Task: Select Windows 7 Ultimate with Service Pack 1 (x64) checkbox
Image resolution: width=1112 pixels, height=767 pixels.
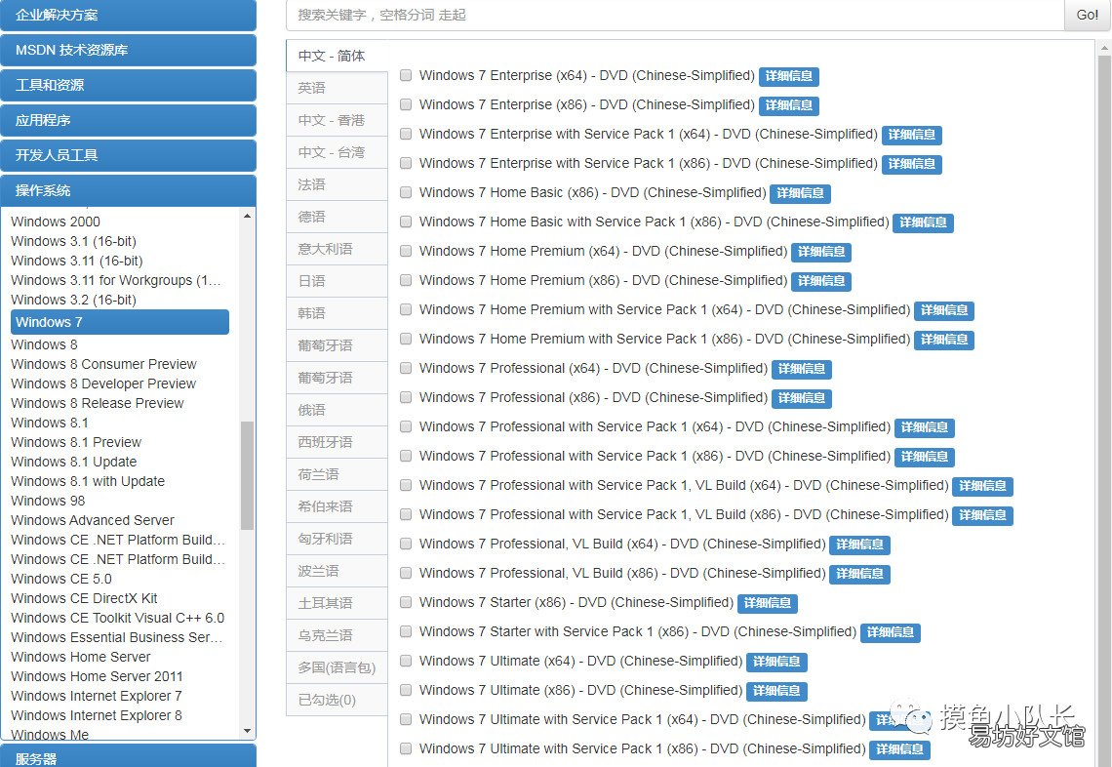Action: click(406, 719)
